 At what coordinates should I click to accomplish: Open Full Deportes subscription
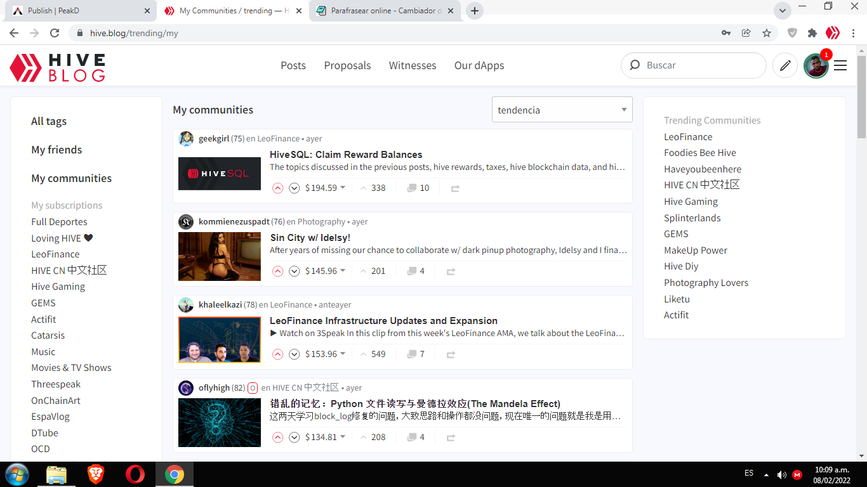60,222
